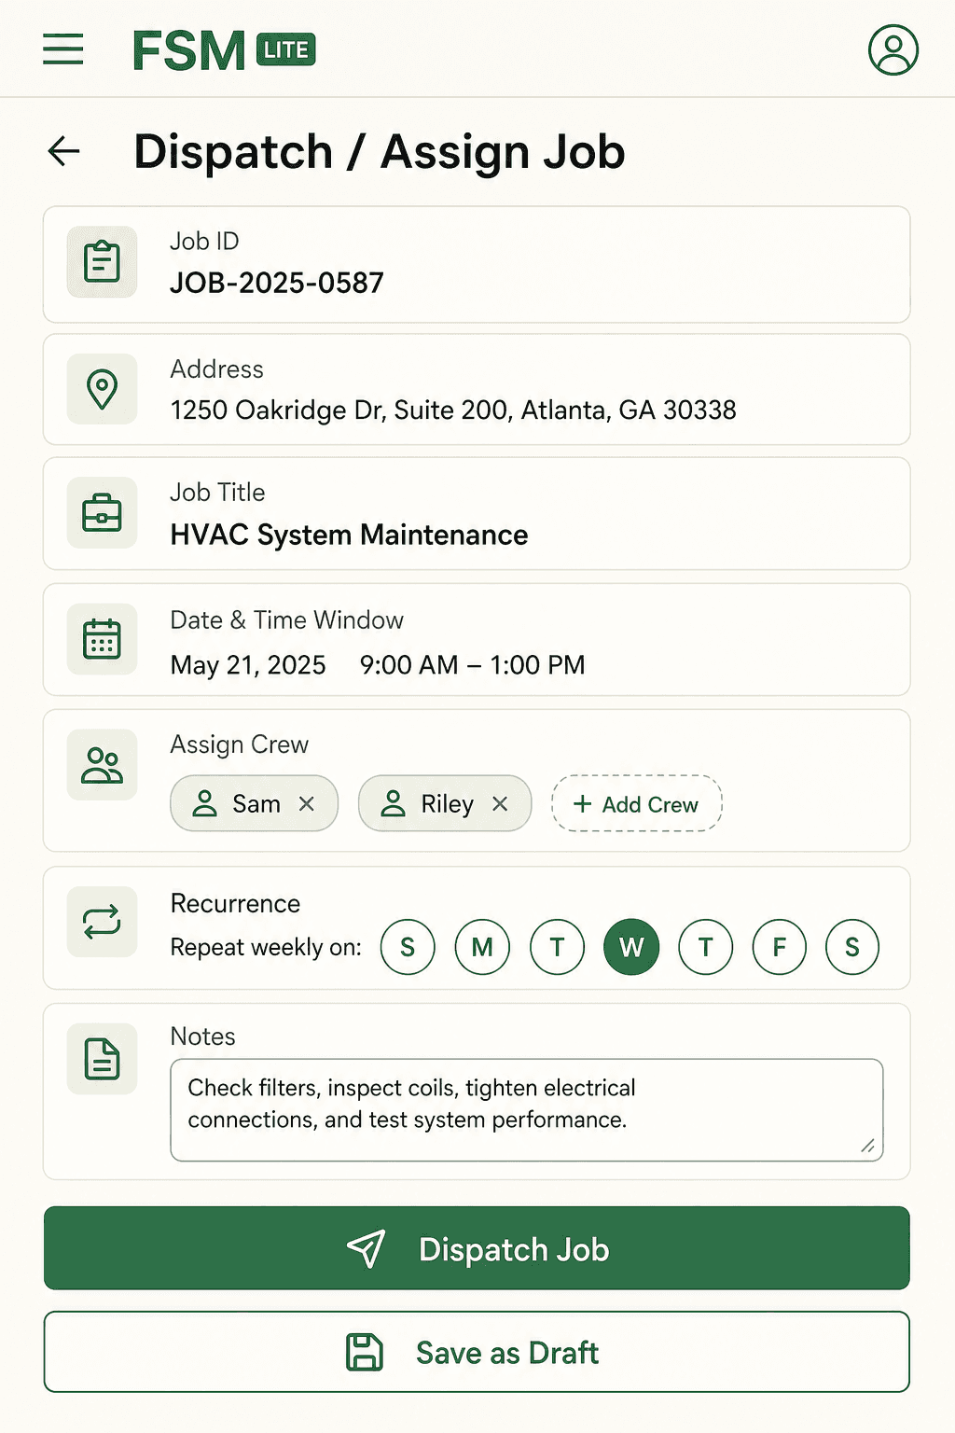Tap the Job ID clipboard icon
Viewport: 955px width, 1433px height.
pos(103,262)
